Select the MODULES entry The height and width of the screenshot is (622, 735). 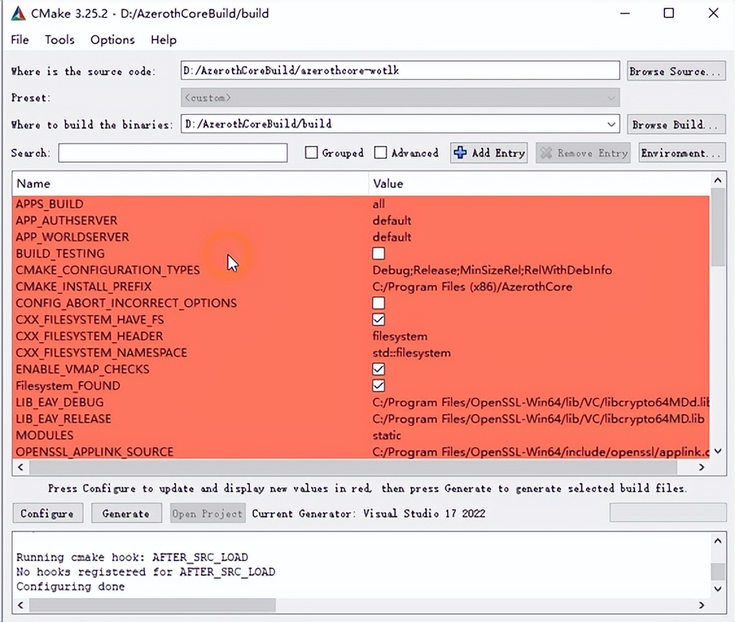coord(45,435)
